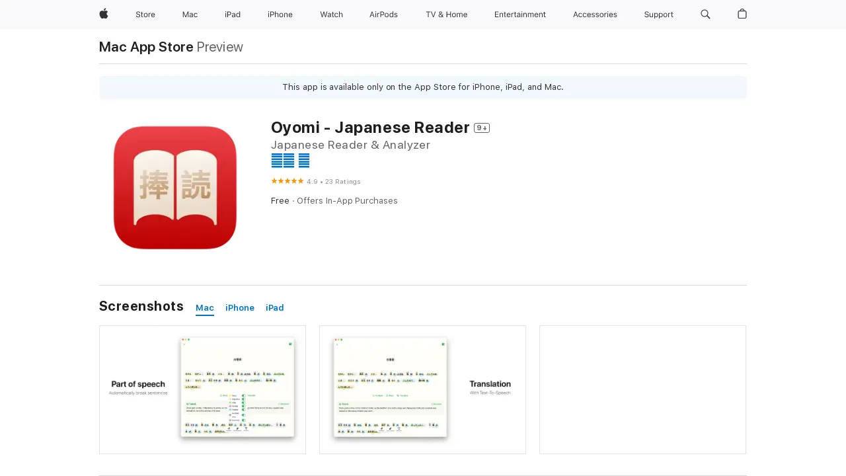Click the Mac App Store heading link
Viewport: 846px width, 476px height.
[146, 47]
